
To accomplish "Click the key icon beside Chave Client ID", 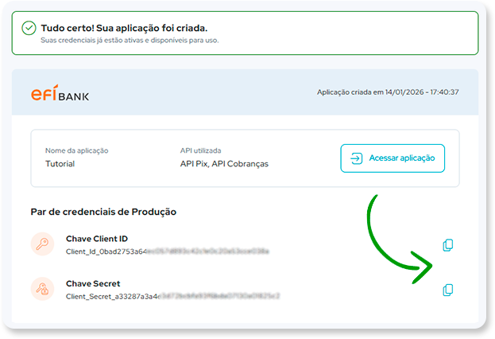I will pos(42,244).
